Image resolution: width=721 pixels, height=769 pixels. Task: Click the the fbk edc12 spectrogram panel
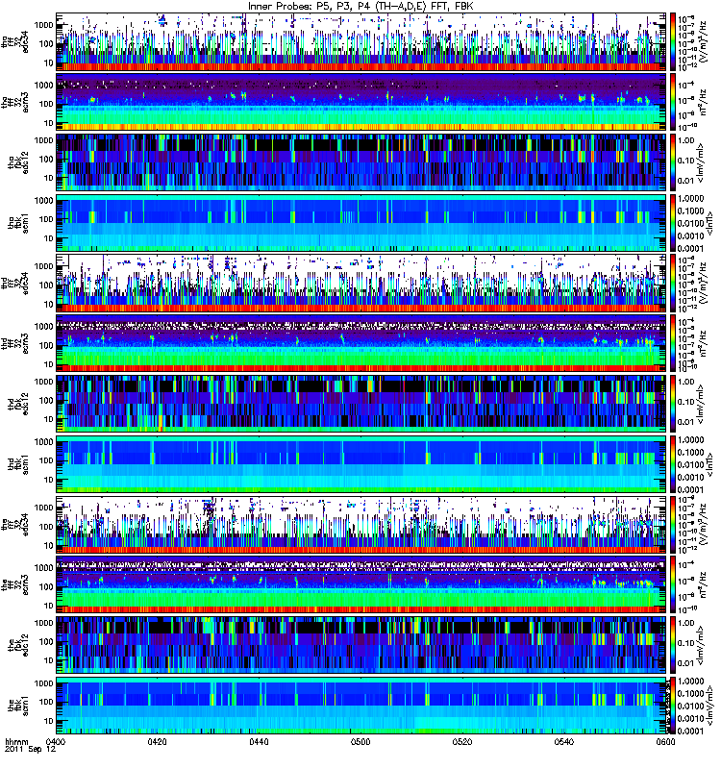361,645
